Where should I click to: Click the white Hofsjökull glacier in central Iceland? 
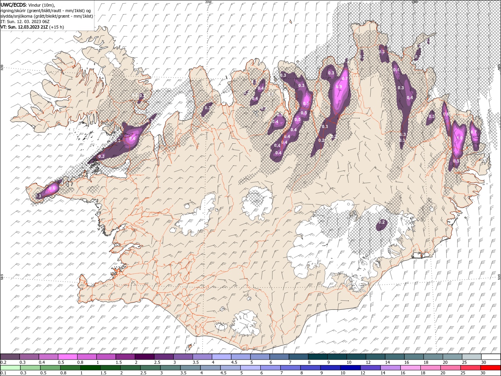tap(257, 203)
